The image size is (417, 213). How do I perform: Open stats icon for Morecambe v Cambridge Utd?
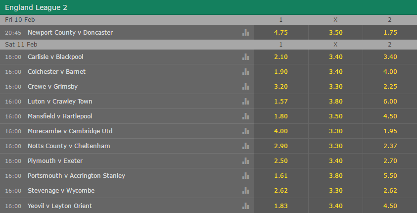[x=245, y=131]
